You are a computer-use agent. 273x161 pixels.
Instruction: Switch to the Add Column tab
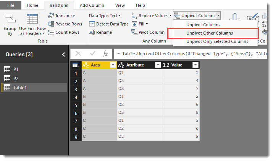[92, 5]
